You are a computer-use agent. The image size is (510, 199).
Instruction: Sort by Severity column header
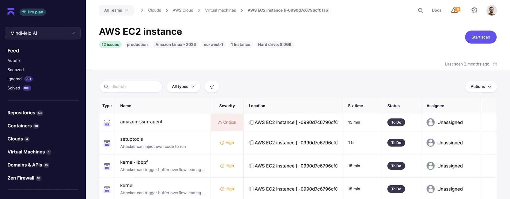point(227,106)
